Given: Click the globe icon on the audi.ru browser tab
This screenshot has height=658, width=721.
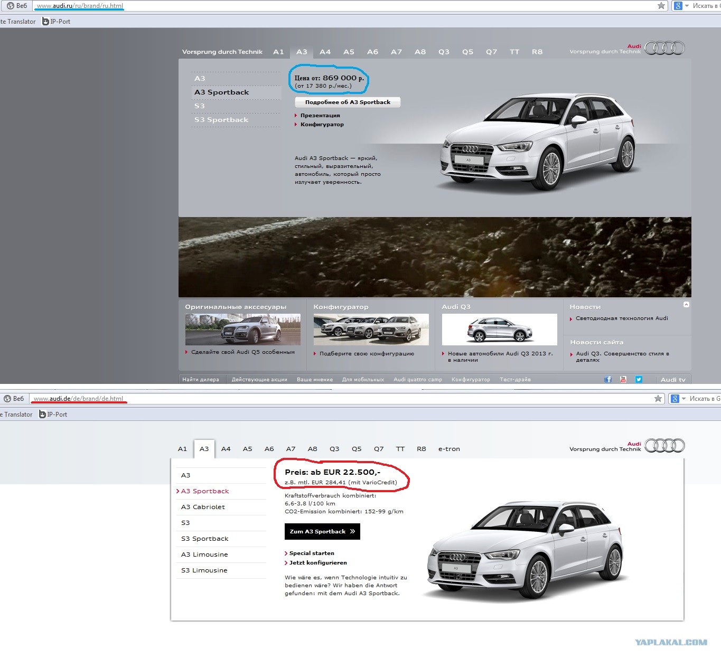Looking at the screenshot, I should (11, 6).
